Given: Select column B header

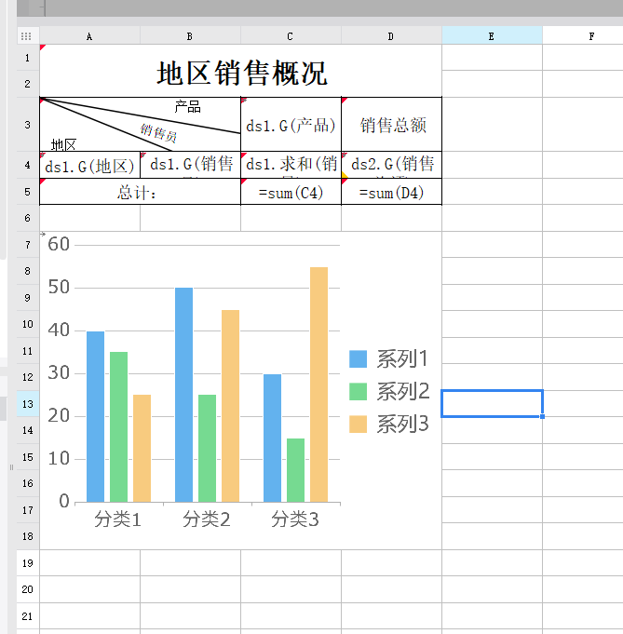Looking at the screenshot, I should 190,36.
